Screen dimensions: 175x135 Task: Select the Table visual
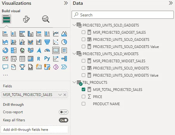pos(22,59)
